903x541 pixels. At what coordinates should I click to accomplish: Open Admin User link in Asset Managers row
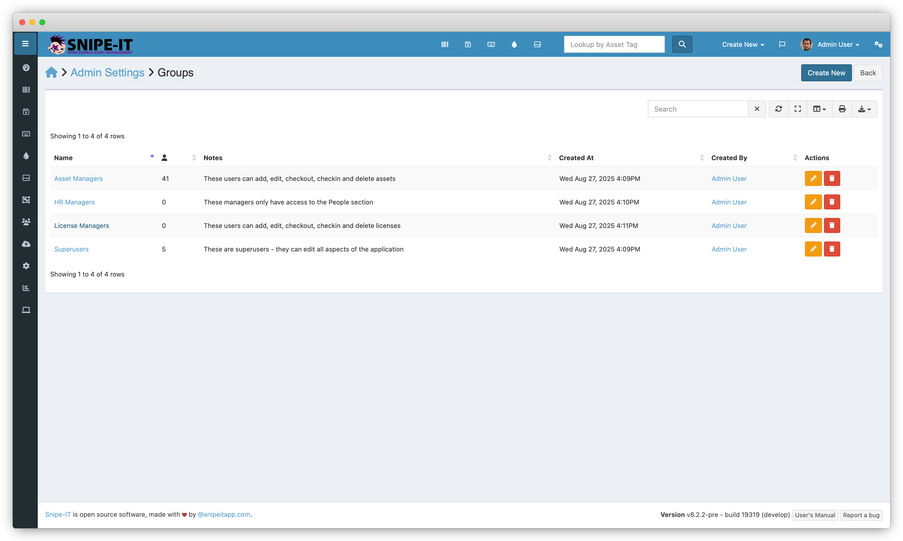(x=729, y=179)
